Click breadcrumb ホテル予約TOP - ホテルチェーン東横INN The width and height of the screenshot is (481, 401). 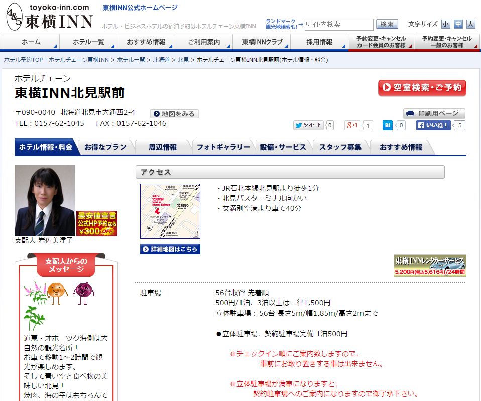point(56,60)
